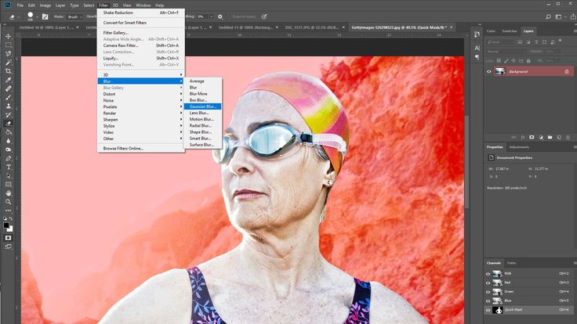Select the Brush tool
Image resolution: width=577 pixels, height=324 pixels.
point(8,98)
